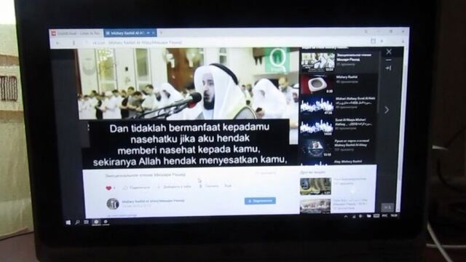The height and width of the screenshot is (262, 466).
Task: Open the browser settings and more menu
Action: point(403,41)
